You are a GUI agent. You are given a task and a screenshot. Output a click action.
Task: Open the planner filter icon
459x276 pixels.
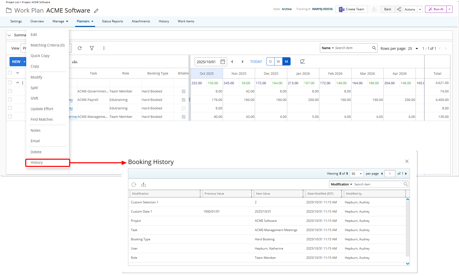tap(92, 48)
